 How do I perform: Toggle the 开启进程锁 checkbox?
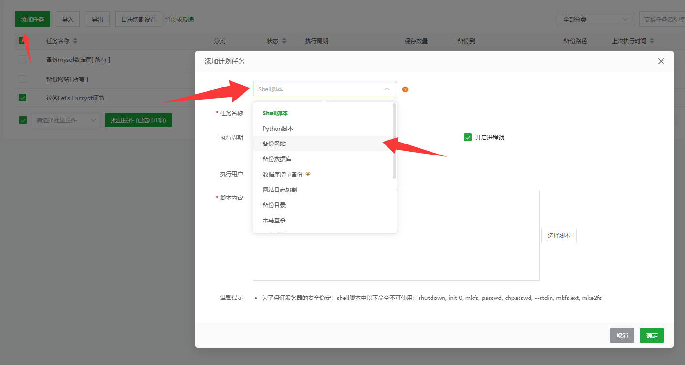tap(468, 138)
